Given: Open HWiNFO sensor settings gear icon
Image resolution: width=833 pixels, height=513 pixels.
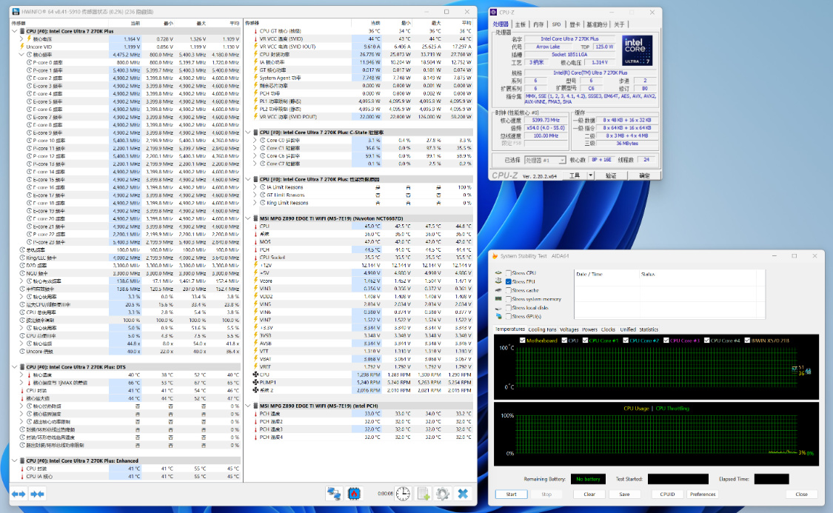Looking at the screenshot, I should pos(443,494).
